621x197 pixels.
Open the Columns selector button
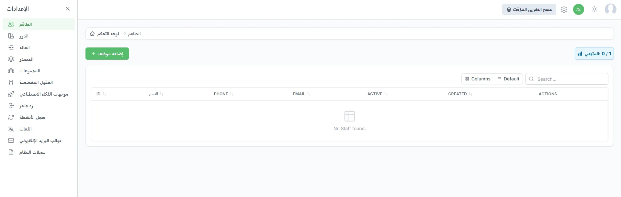pyautogui.click(x=478, y=79)
